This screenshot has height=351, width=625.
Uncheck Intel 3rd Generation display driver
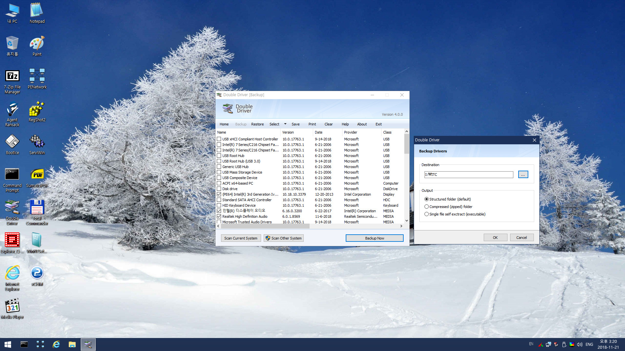click(219, 194)
